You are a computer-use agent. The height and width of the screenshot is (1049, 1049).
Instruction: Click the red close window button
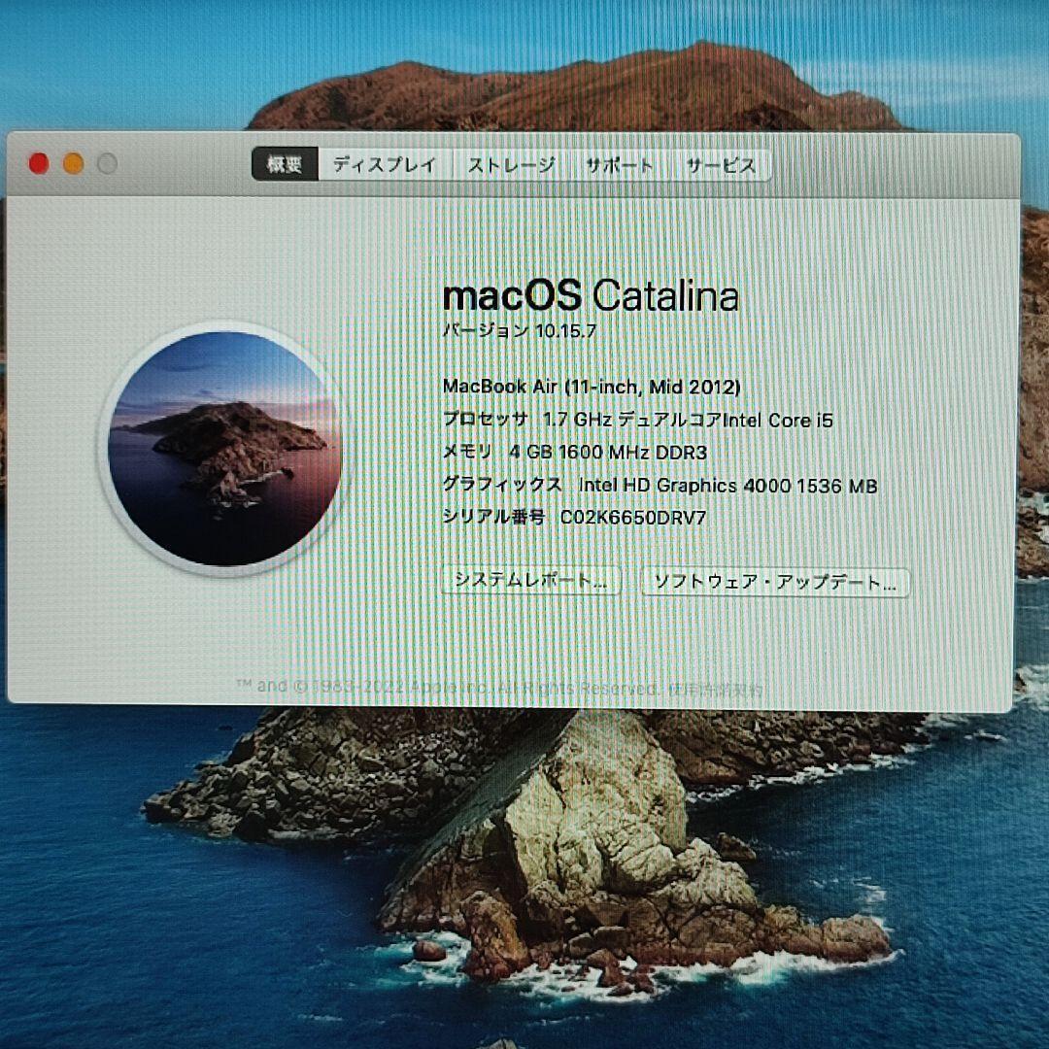pos(37,163)
